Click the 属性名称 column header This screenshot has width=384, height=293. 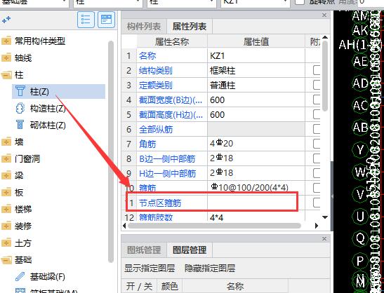tap(172, 41)
